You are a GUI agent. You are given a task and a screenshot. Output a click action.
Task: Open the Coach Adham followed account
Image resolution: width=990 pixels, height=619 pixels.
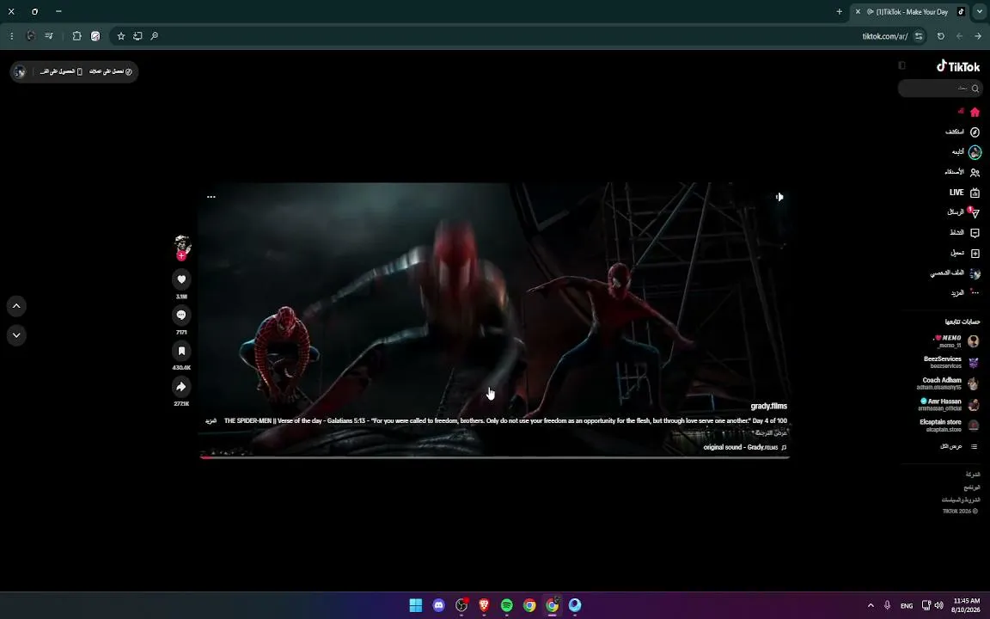[948, 383]
